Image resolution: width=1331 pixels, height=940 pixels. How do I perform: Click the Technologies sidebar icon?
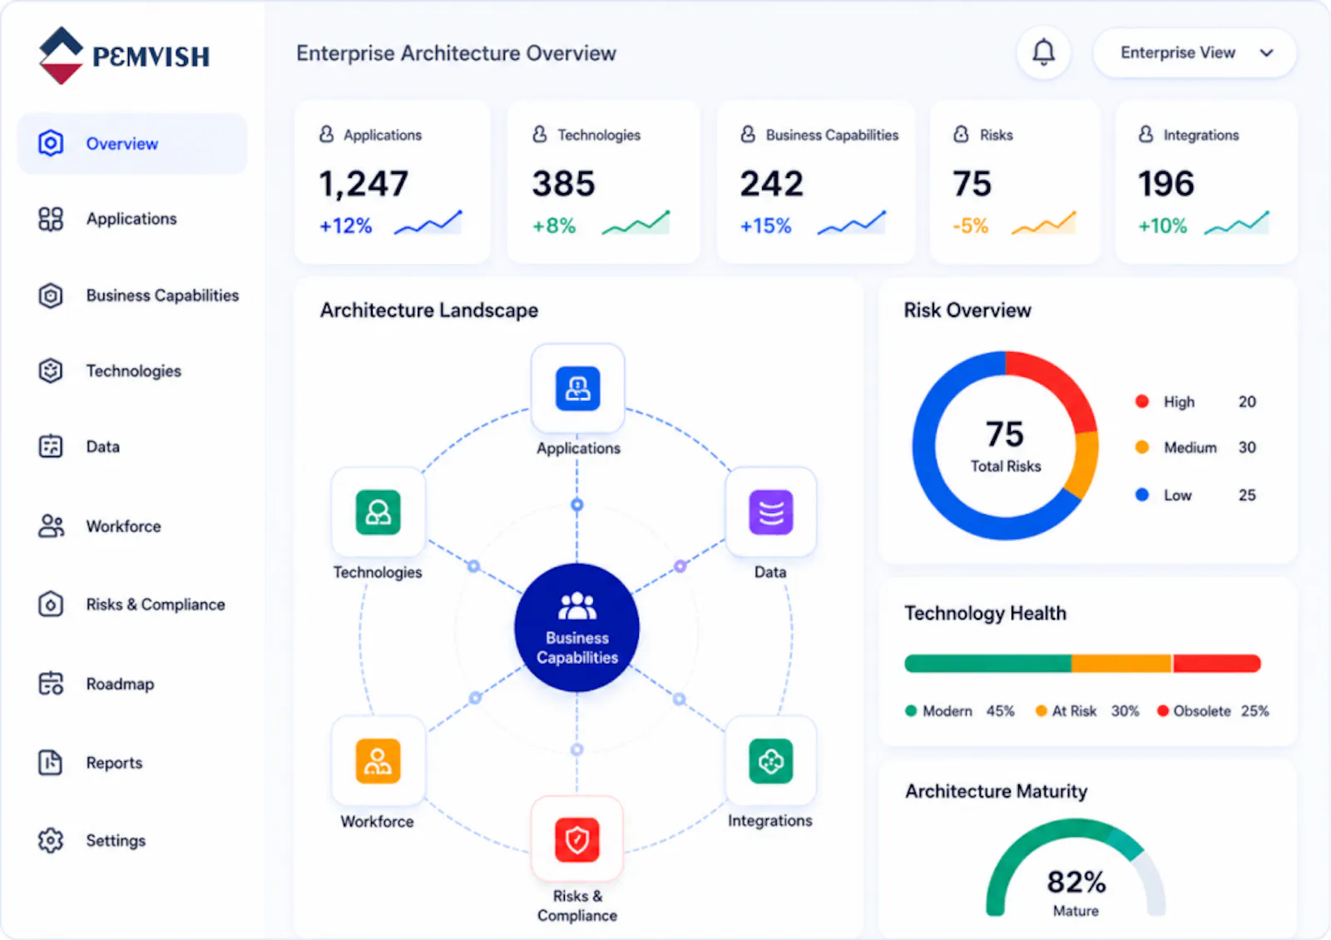click(51, 370)
